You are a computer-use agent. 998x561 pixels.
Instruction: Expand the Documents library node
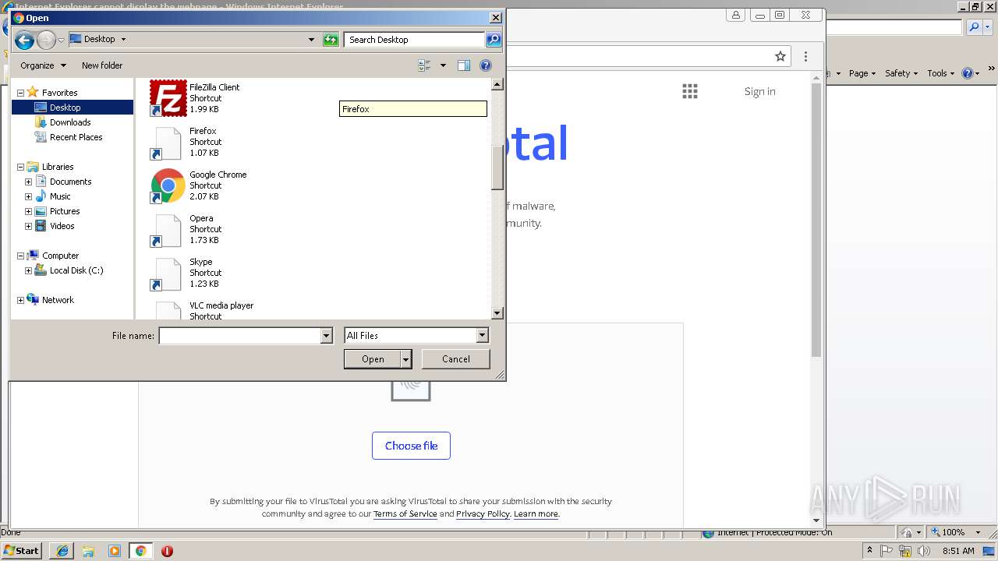(28, 182)
